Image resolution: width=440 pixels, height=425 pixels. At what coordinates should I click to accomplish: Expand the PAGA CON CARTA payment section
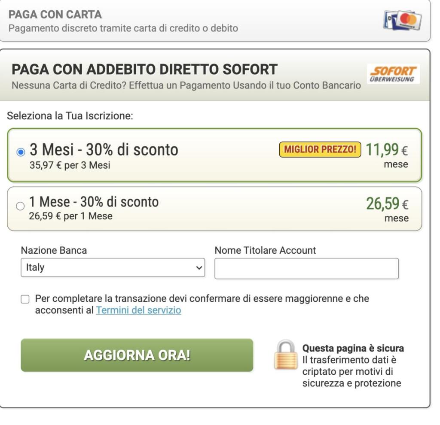(x=55, y=15)
